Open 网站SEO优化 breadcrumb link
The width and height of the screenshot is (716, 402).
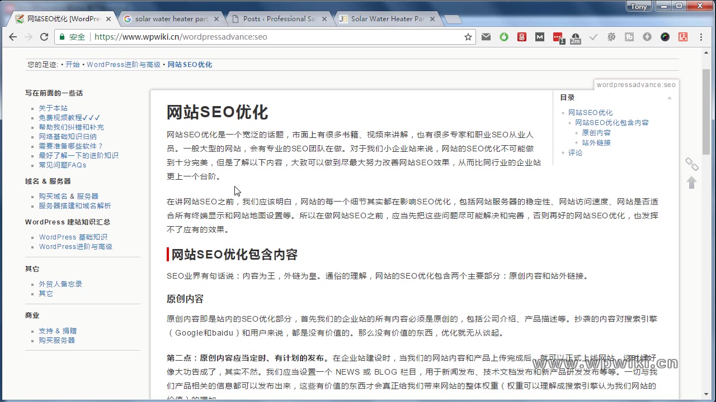tap(190, 65)
